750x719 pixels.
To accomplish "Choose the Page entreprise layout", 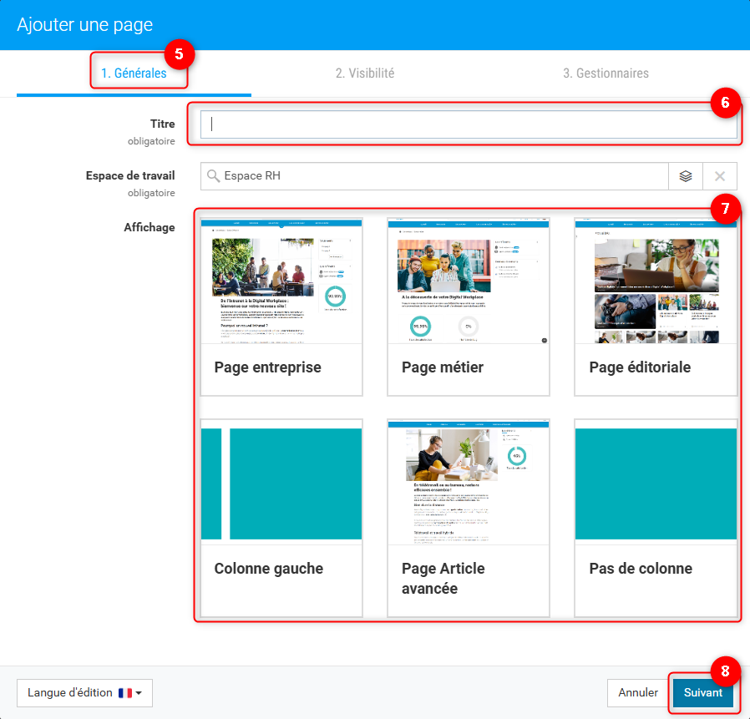I will pos(281,306).
